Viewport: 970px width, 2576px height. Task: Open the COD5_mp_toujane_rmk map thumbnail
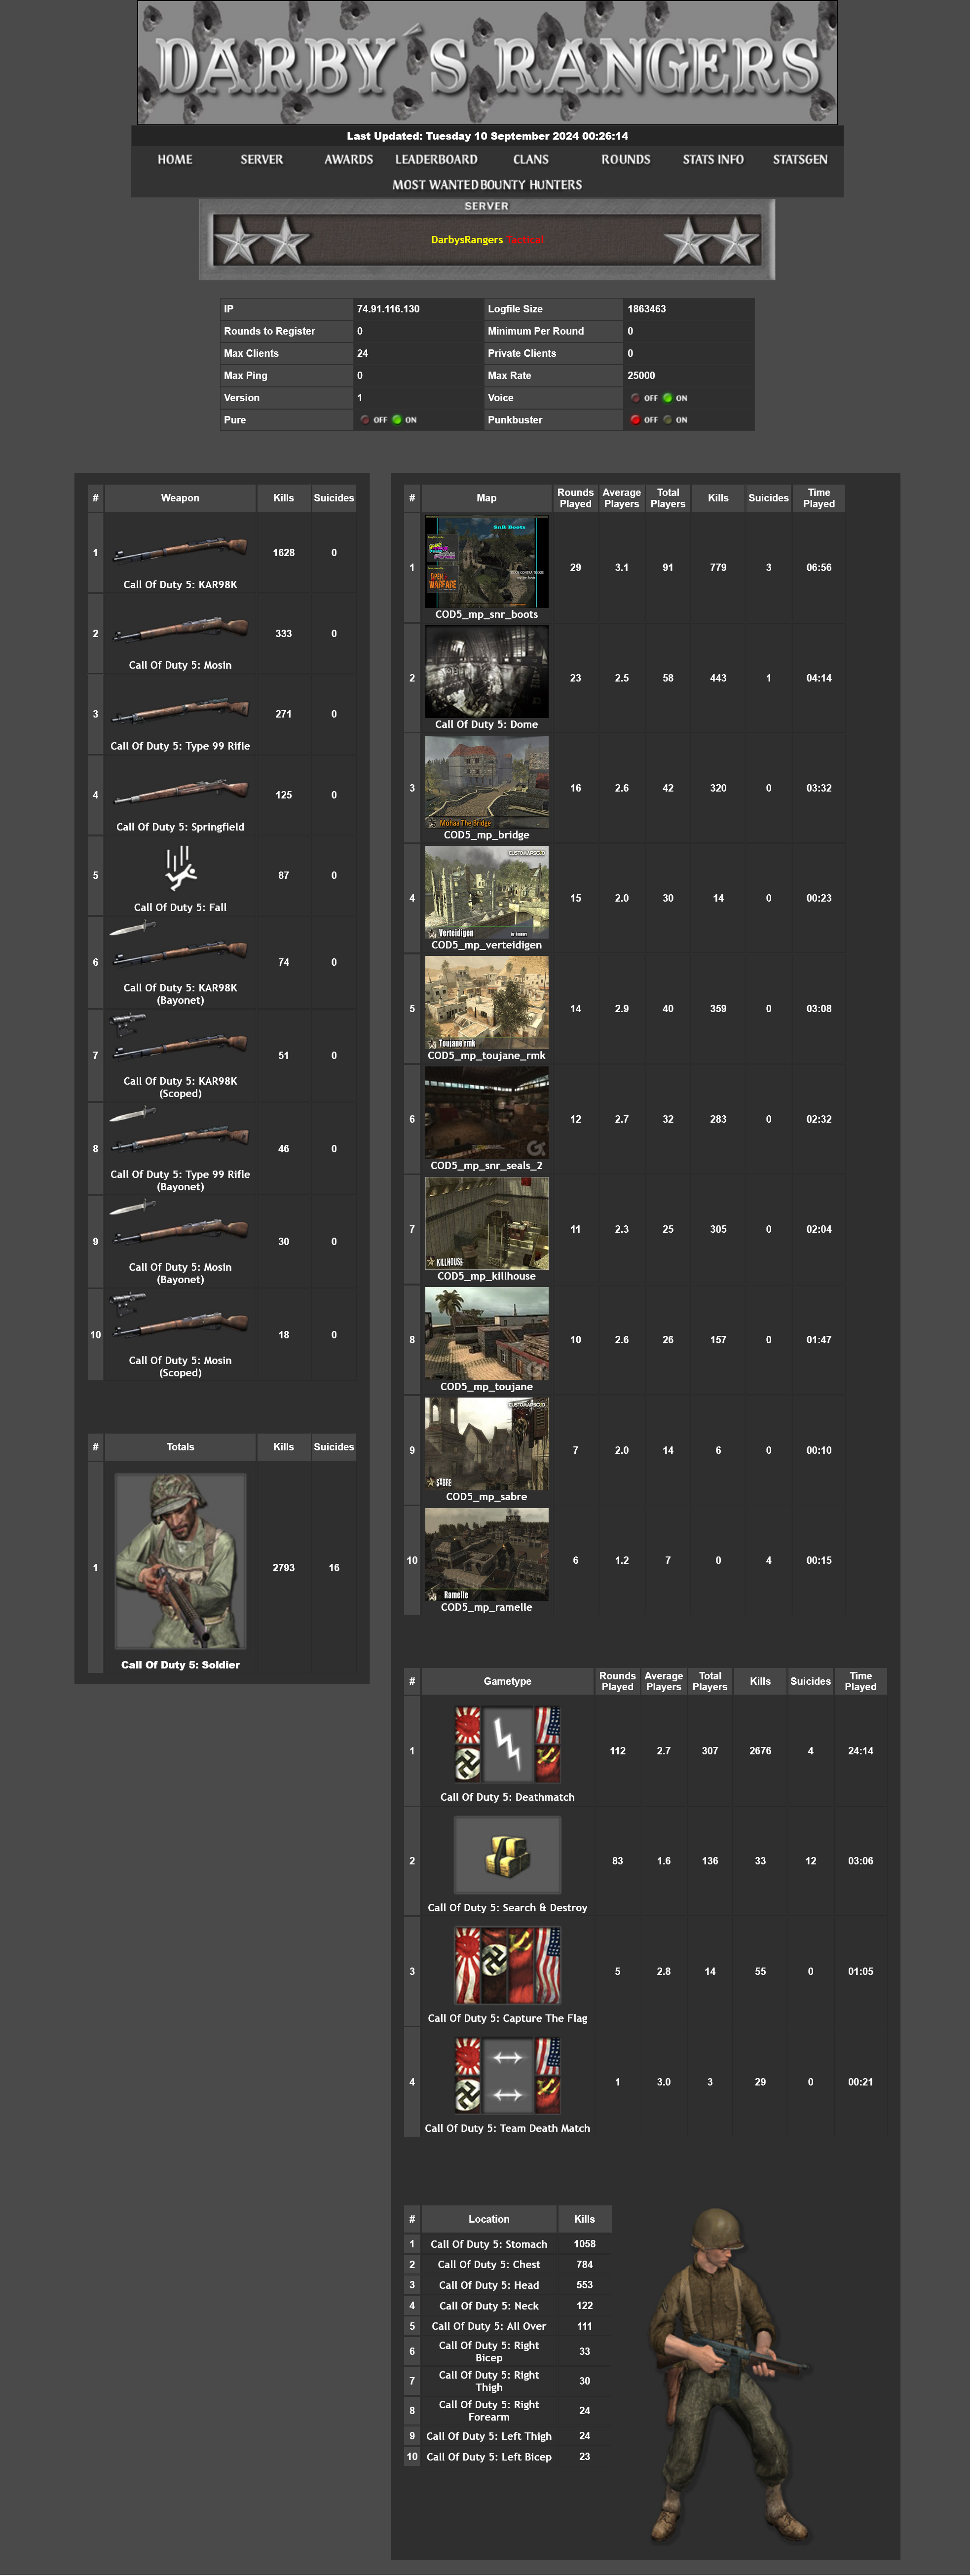click(x=487, y=1003)
